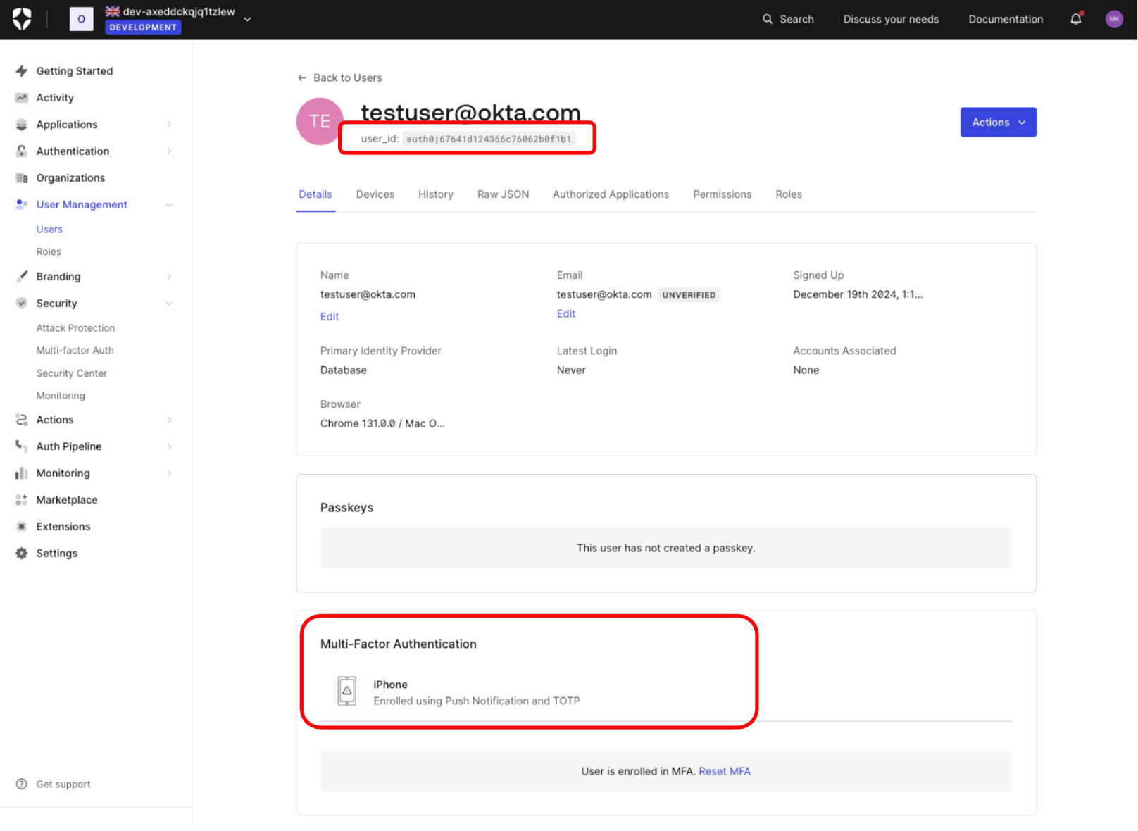Open Security Center in sidebar
1138x831 pixels.
point(72,373)
